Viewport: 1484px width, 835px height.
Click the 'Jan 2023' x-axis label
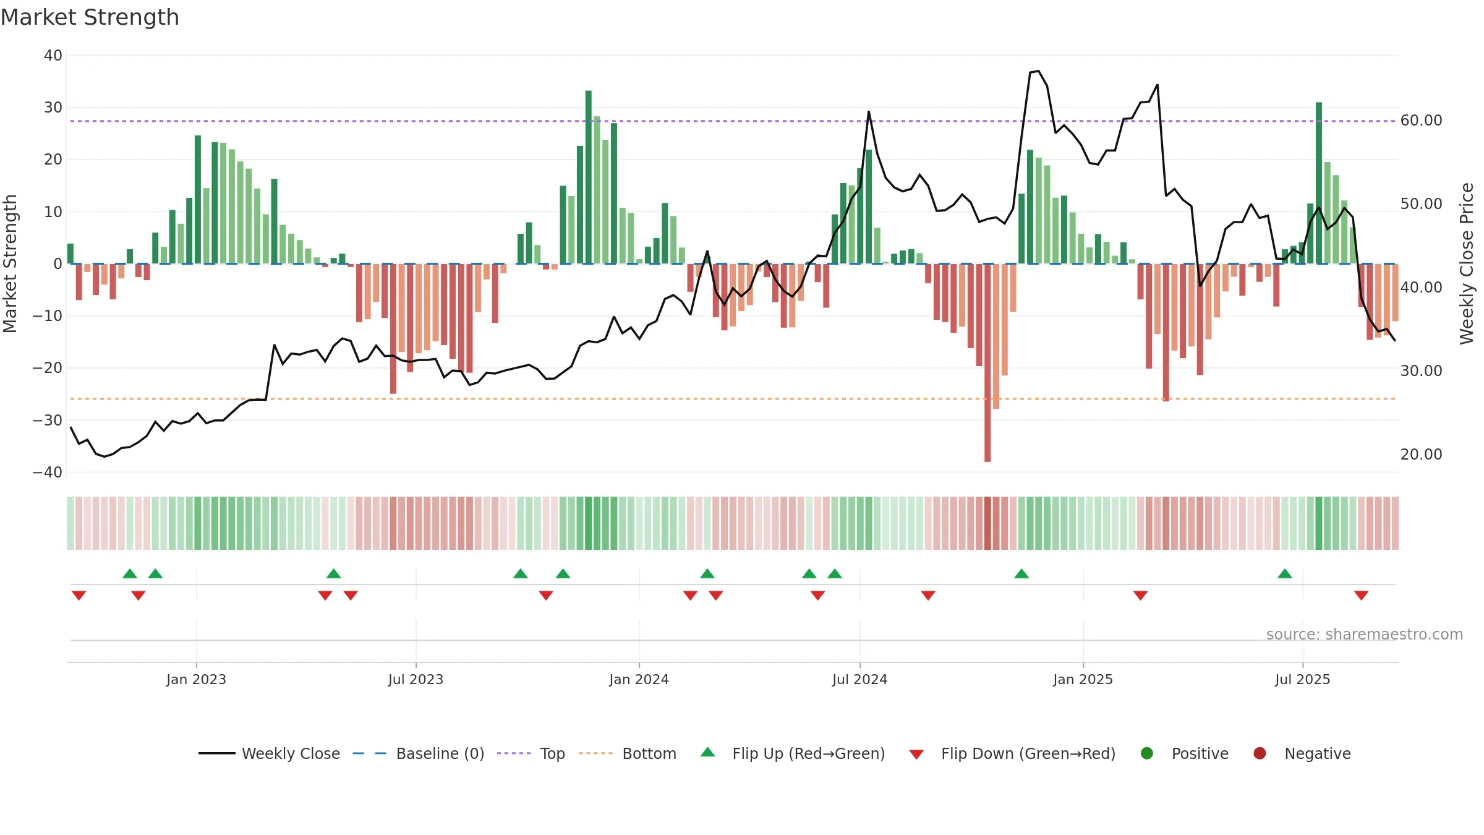[x=196, y=679]
